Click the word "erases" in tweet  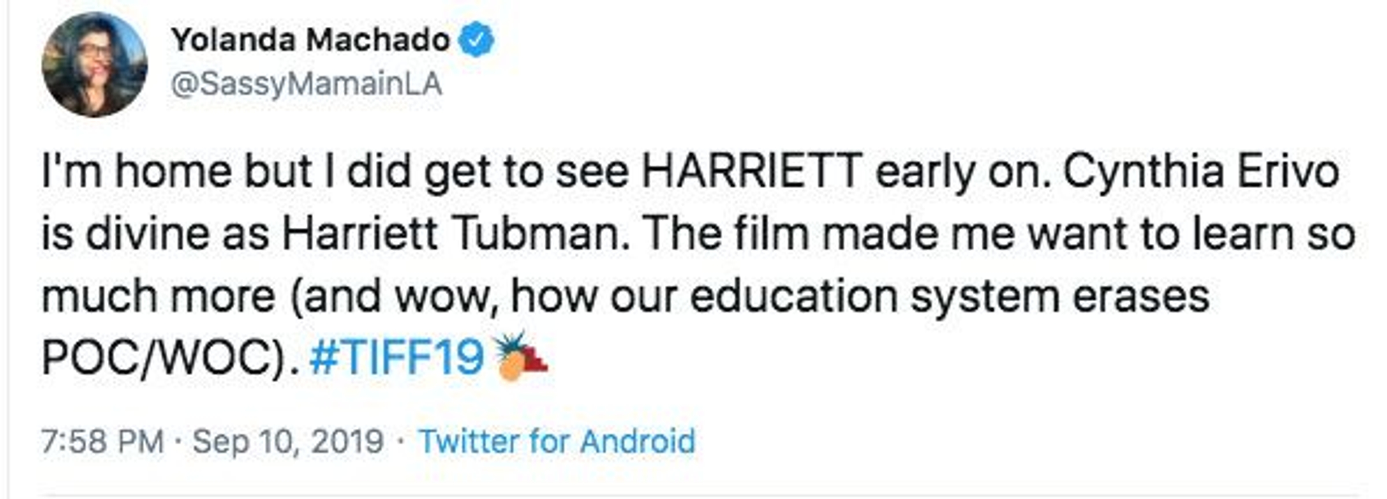1141,296
